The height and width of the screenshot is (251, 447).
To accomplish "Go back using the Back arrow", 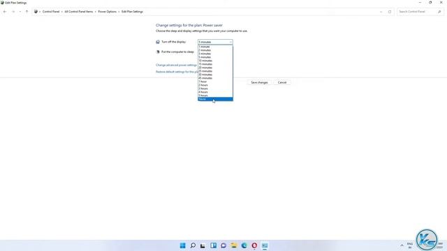I will (5, 12).
